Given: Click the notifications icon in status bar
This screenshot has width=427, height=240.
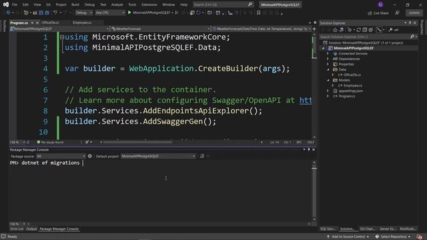Looking at the screenshot, I should pyautogui.click(x=420, y=237).
